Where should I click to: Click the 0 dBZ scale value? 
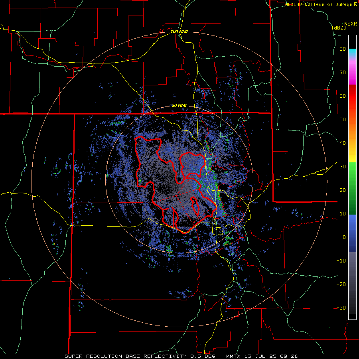(x=344, y=237)
